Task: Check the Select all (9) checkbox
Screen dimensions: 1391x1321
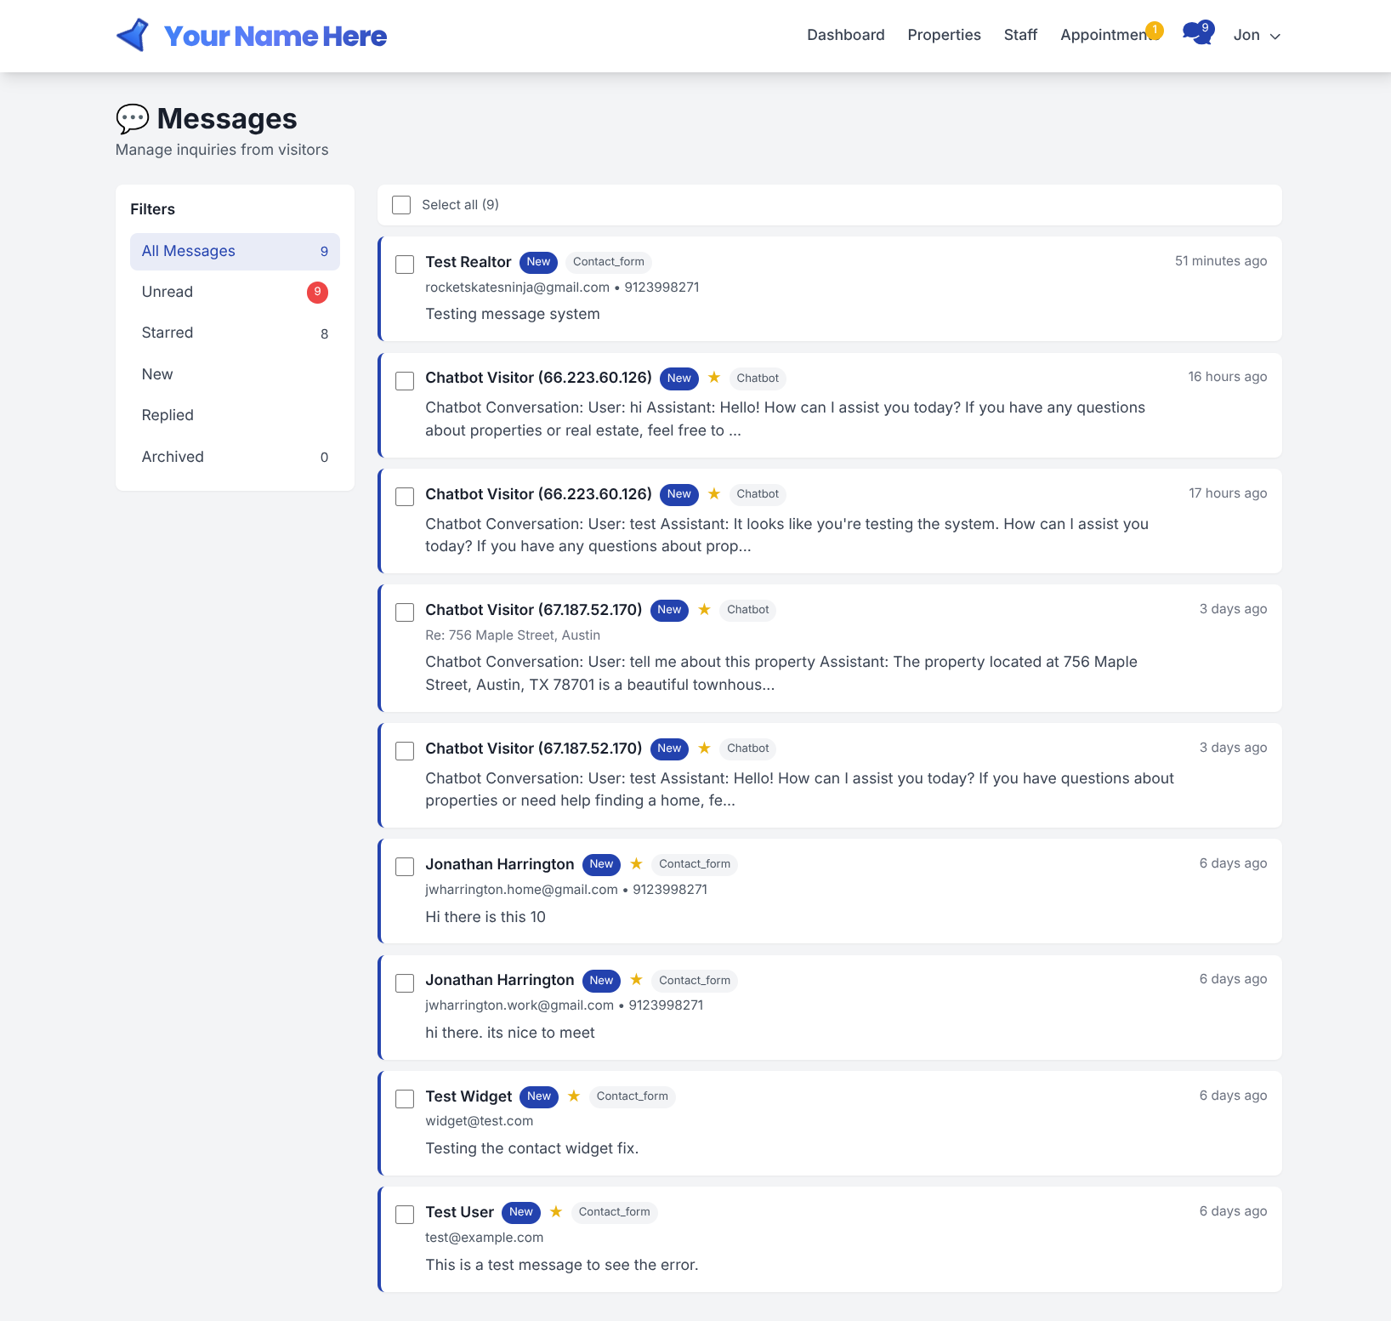Action: [401, 205]
